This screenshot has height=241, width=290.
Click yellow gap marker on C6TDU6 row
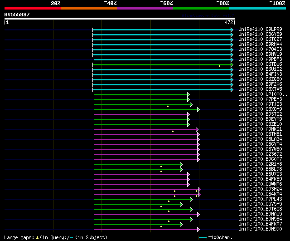tap(219, 66)
